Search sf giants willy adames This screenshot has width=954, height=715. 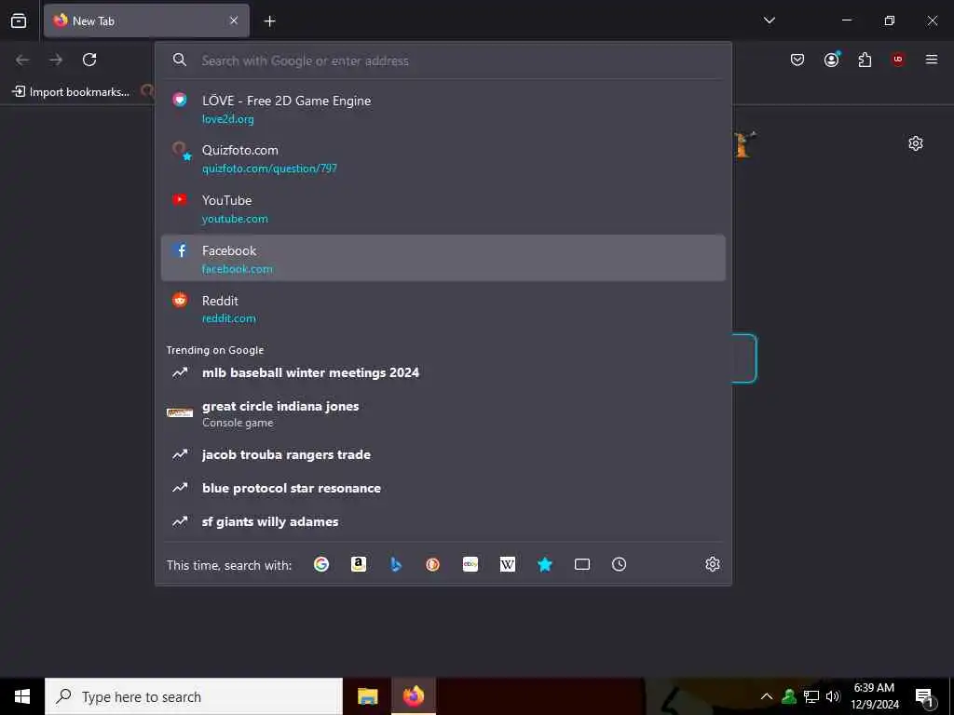(443, 521)
